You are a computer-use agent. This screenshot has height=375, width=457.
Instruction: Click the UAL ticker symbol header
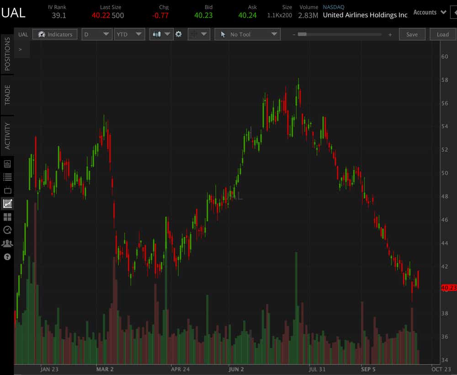(x=13, y=12)
